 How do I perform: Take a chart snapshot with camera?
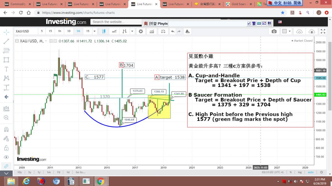[274, 31]
